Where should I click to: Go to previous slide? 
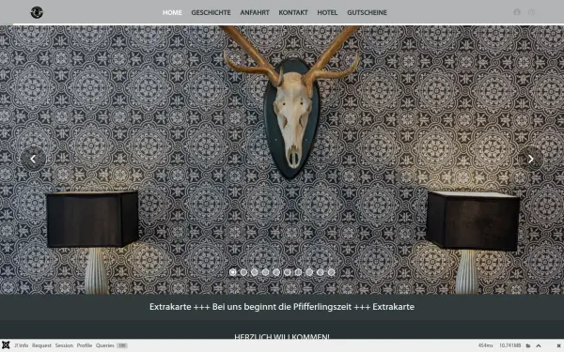(x=33, y=159)
